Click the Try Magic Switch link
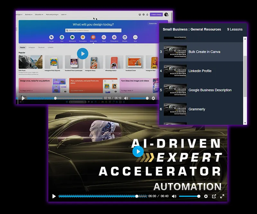Screen dimensions: 257x214 click(x=26, y=90)
